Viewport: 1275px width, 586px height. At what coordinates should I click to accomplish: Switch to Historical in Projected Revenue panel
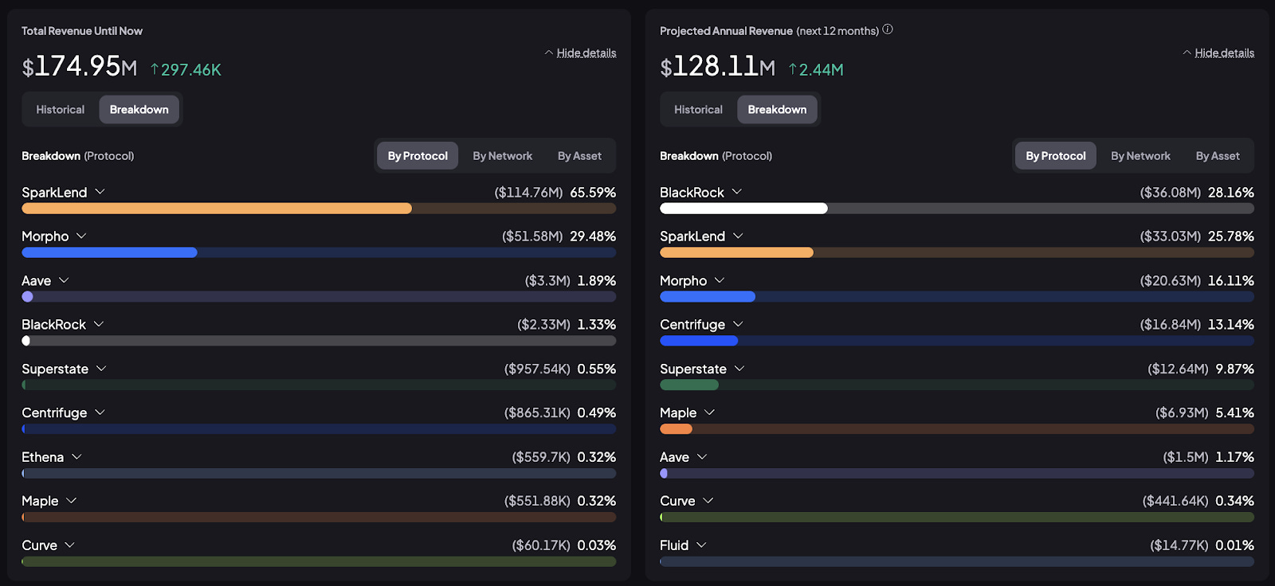click(699, 109)
